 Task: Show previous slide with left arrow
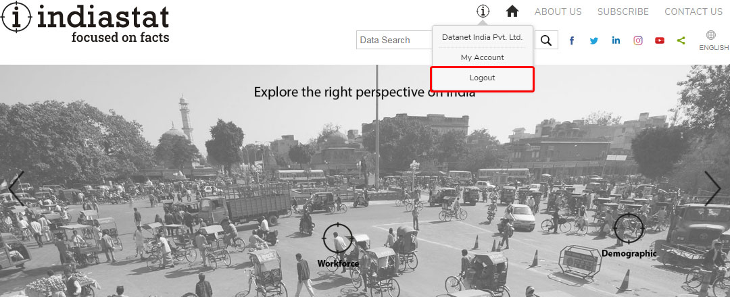pyautogui.click(x=16, y=188)
